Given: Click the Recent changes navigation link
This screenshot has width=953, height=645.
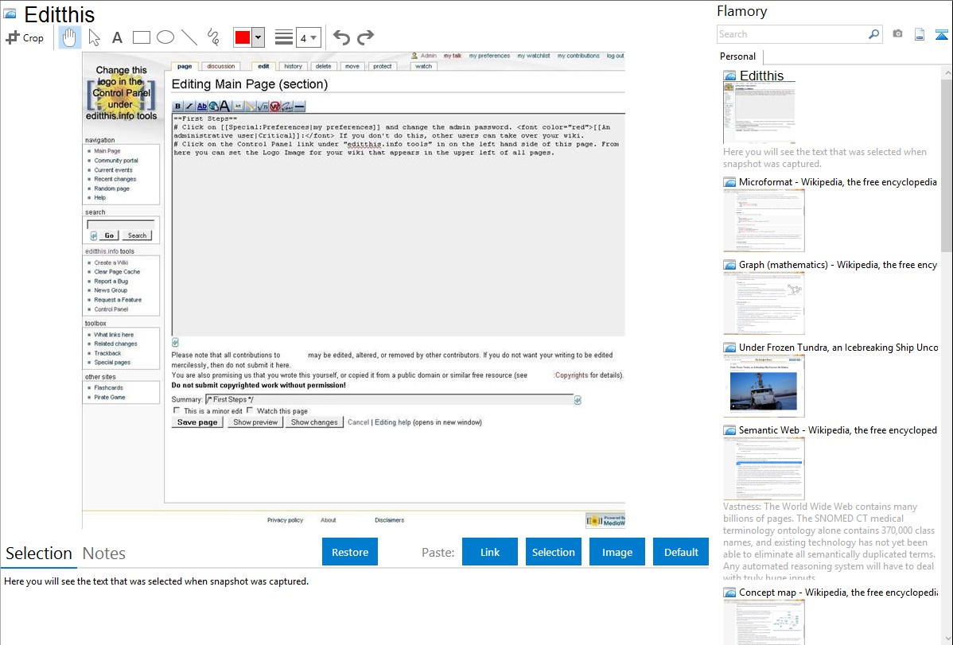Looking at the screenshot, I should click(x=115, y=179).
